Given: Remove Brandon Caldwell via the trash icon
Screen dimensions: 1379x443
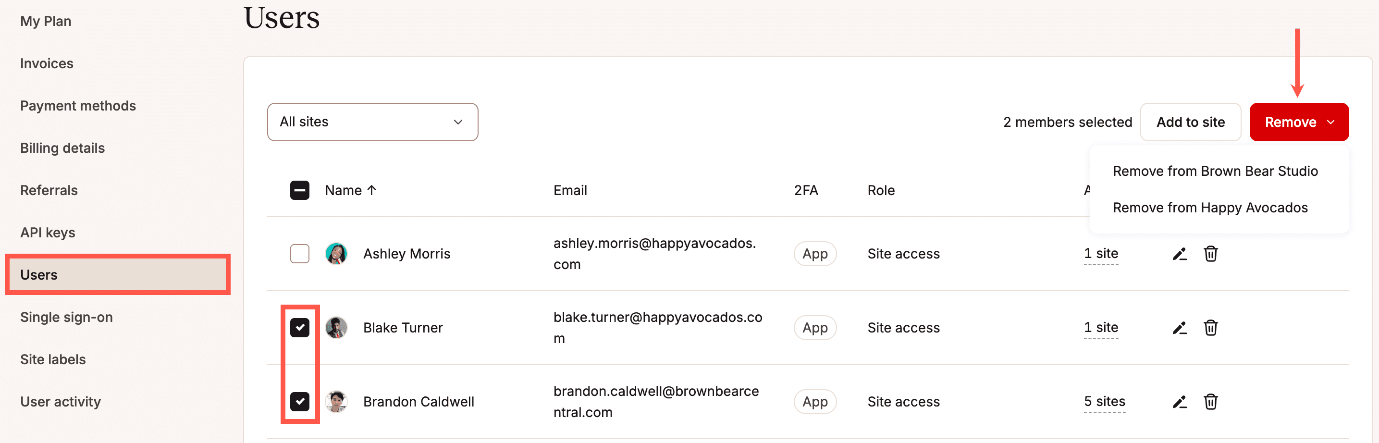Looking at the screenshot, I should coord(1211,401).
